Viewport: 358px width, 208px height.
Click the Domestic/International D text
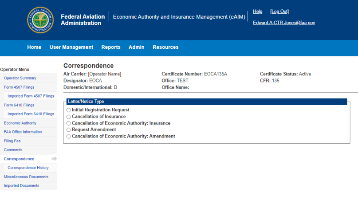[90, 87]
